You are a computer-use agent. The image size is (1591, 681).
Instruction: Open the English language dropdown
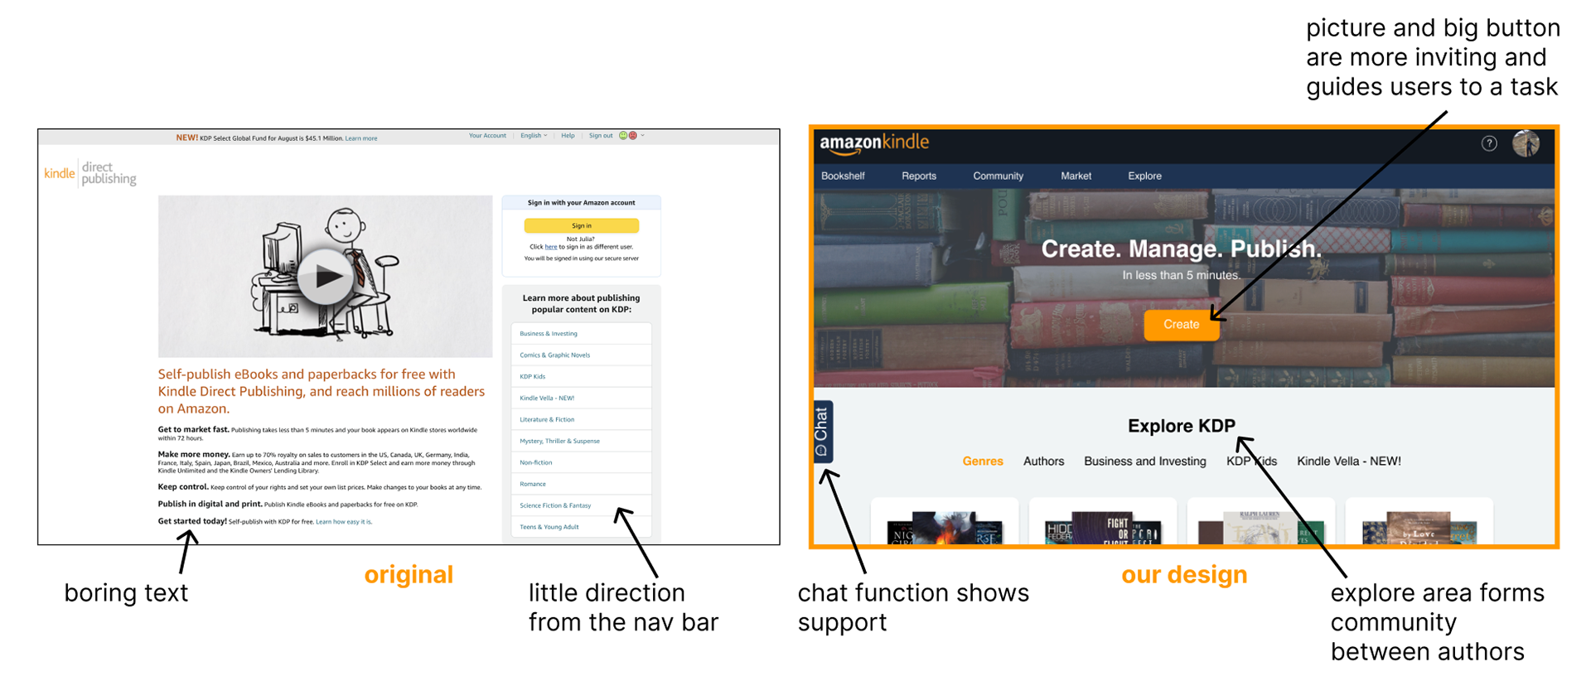(x=534, y=136)
